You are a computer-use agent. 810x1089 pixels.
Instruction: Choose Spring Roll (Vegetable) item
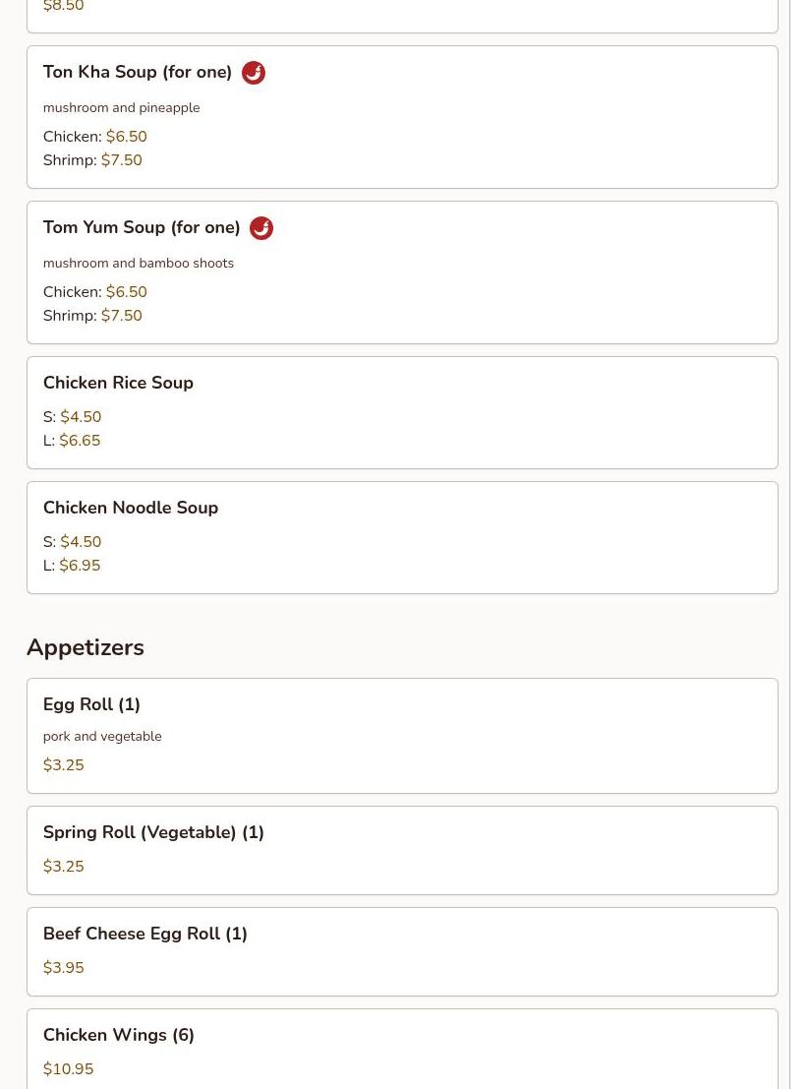pos(153,833)
